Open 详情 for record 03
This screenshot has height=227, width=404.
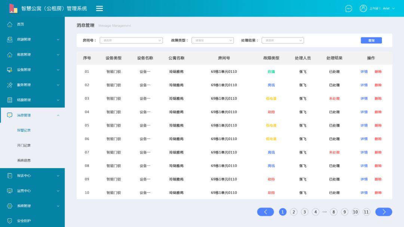[363, 98]
